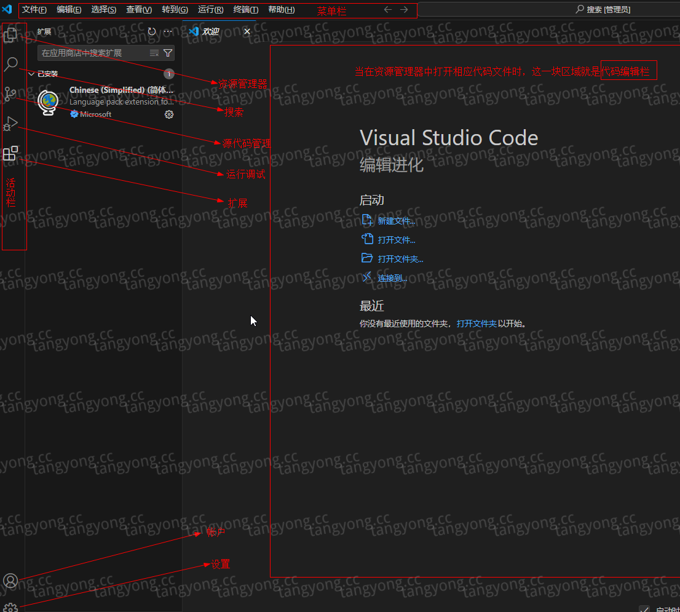Image resolution: width=680 pixels, height=612 pixels.
Task: Open the Explorer view in activity bar
Action: (x=10, y=34)
